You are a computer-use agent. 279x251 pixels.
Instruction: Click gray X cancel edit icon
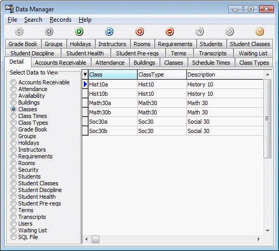coord(230,32)
